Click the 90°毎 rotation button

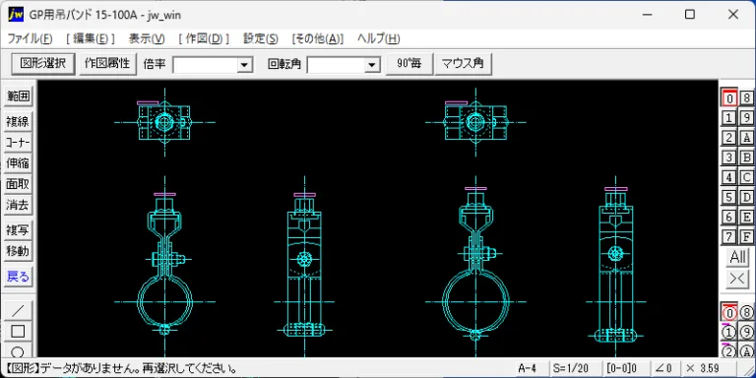409,63
